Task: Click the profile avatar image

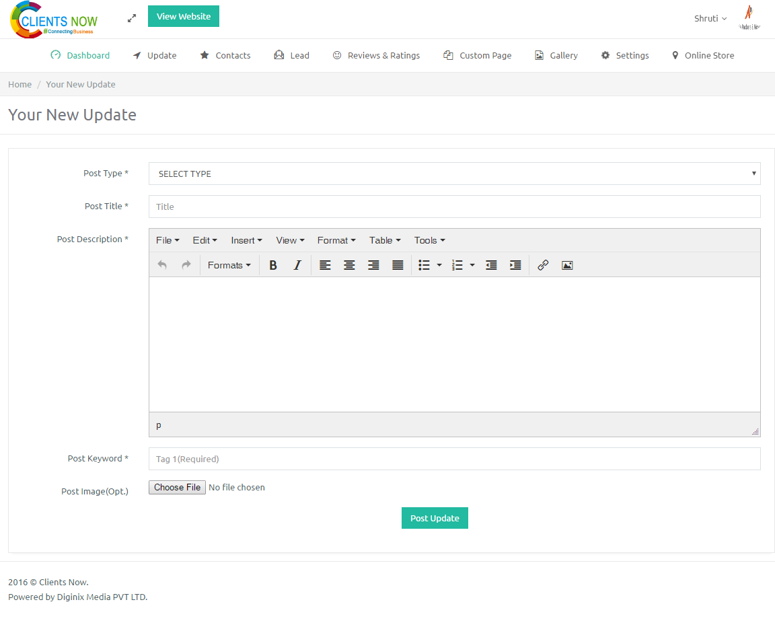Action: click(749, 17)
